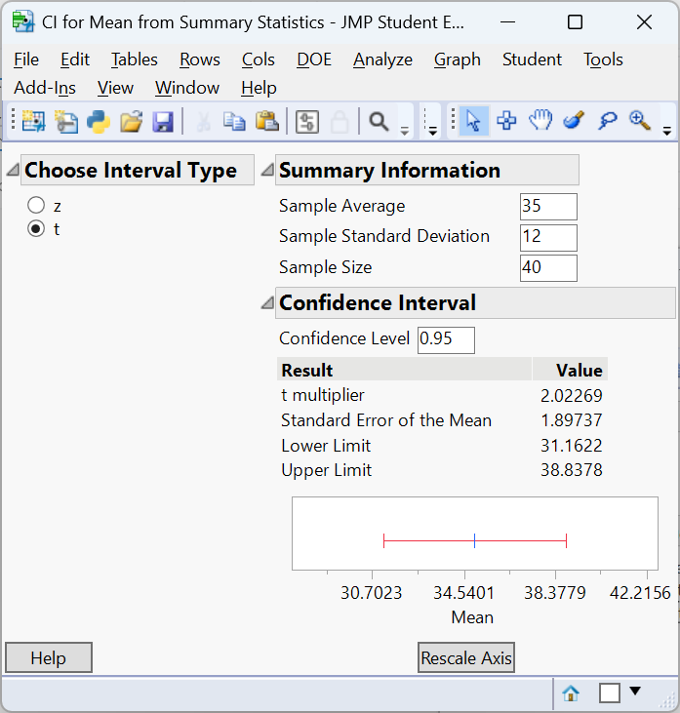Open the Graph menu

457,59
